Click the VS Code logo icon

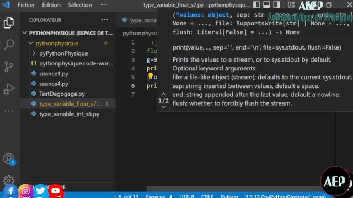(6, 5)
